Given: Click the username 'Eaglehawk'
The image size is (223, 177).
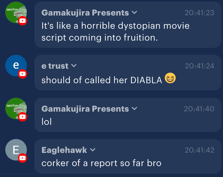Looking at the screenshot, I should click(x=64, y=150).
